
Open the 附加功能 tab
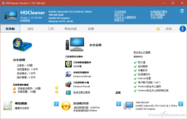point(71,29)
